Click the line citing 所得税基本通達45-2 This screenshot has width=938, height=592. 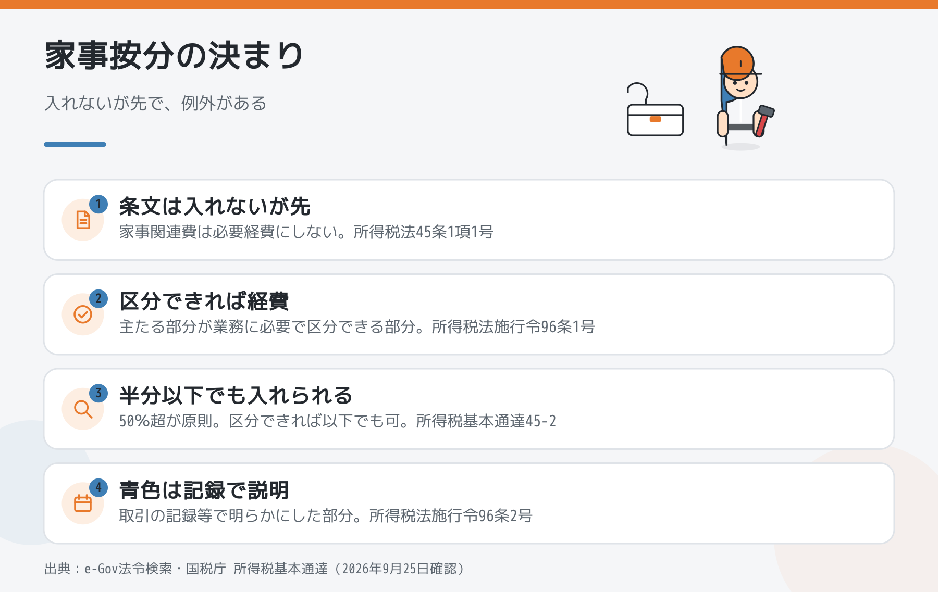pyautogui.click(x=338, y=421)
